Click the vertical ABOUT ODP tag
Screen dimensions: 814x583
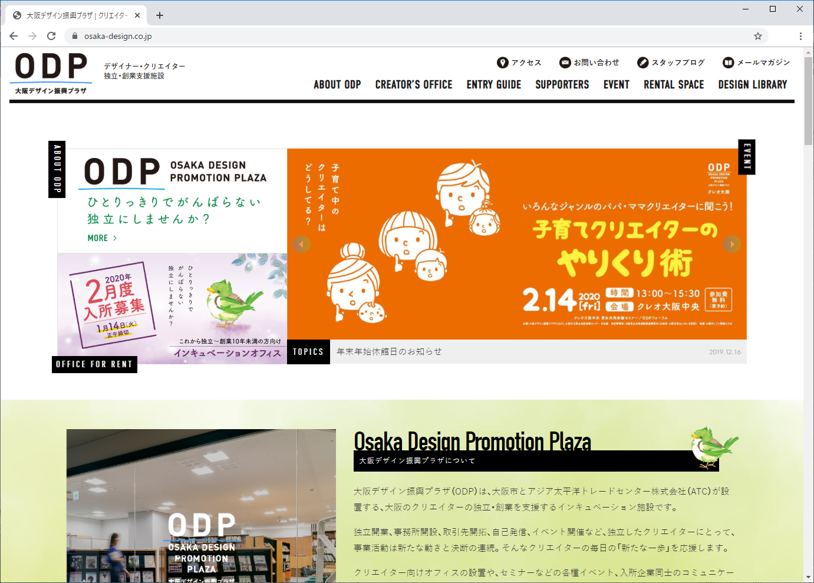(57, 169)
